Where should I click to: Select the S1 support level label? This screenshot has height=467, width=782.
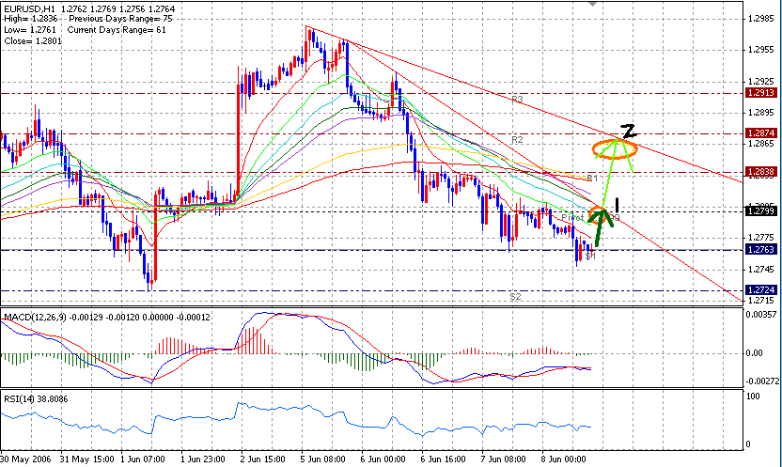(x=590, y=257)
